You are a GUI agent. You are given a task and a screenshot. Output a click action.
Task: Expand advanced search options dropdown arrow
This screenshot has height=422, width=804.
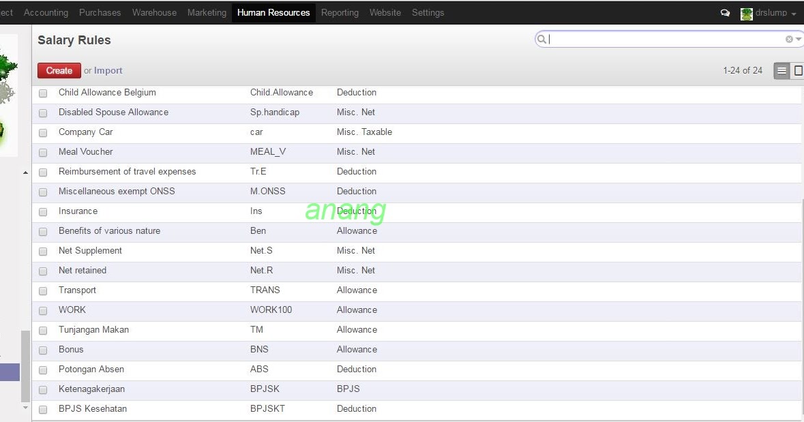click(x=798, y=39)
